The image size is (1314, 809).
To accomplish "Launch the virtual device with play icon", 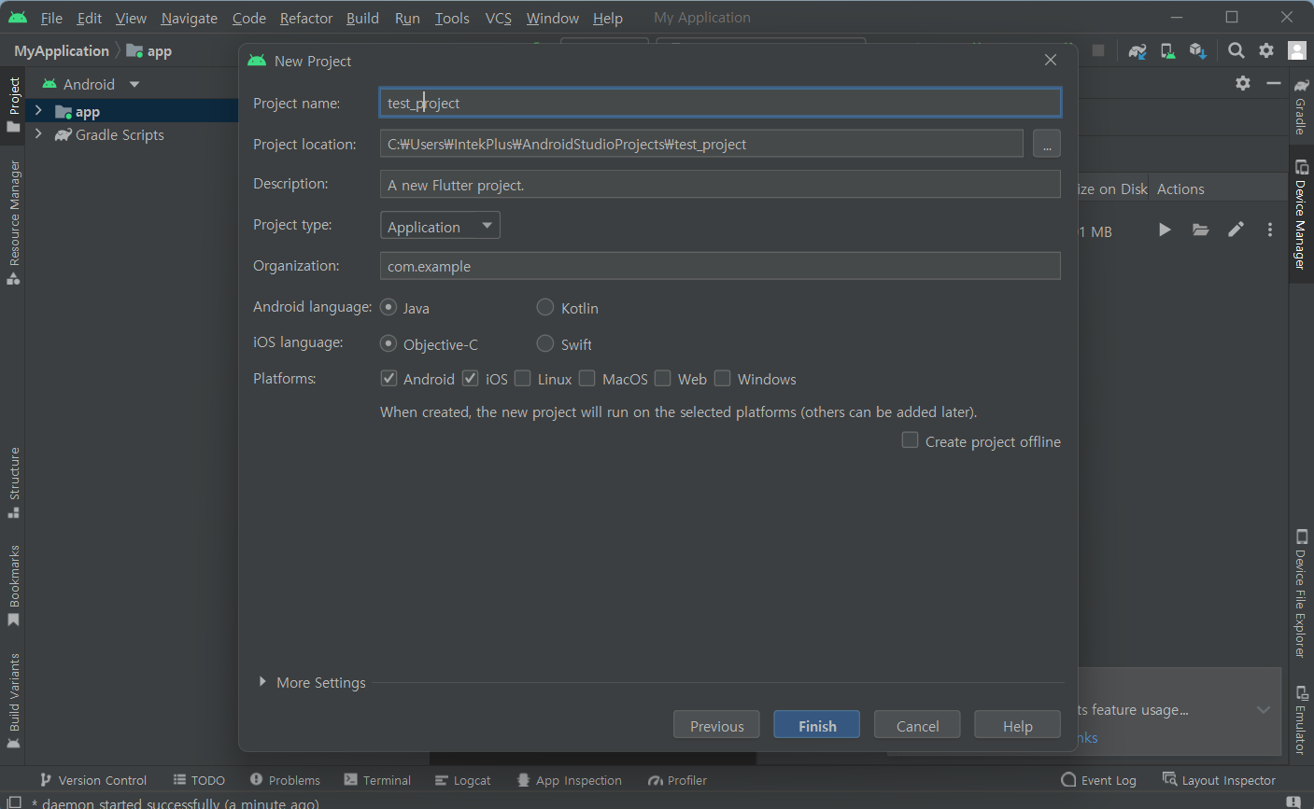I will coord(1165,230).
